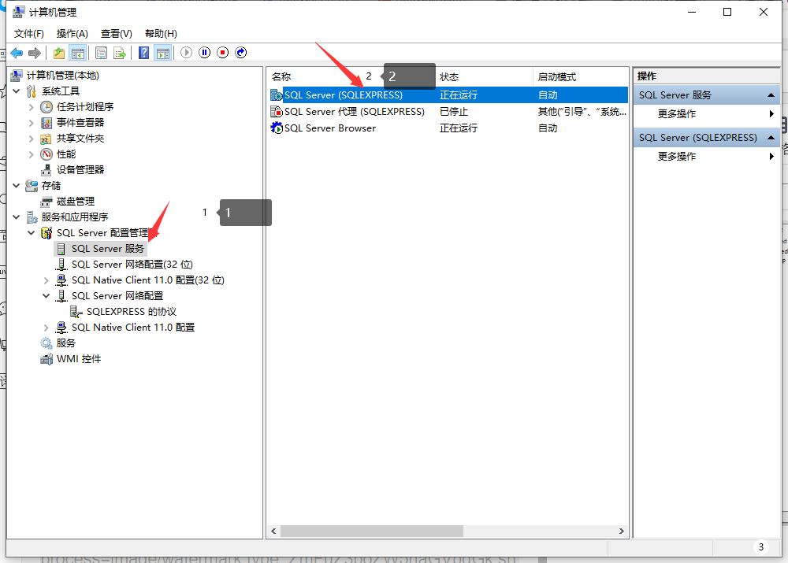Screen dimensions: 788x563
Task: Open the 操作(A) menu
Action: (72, 33)
